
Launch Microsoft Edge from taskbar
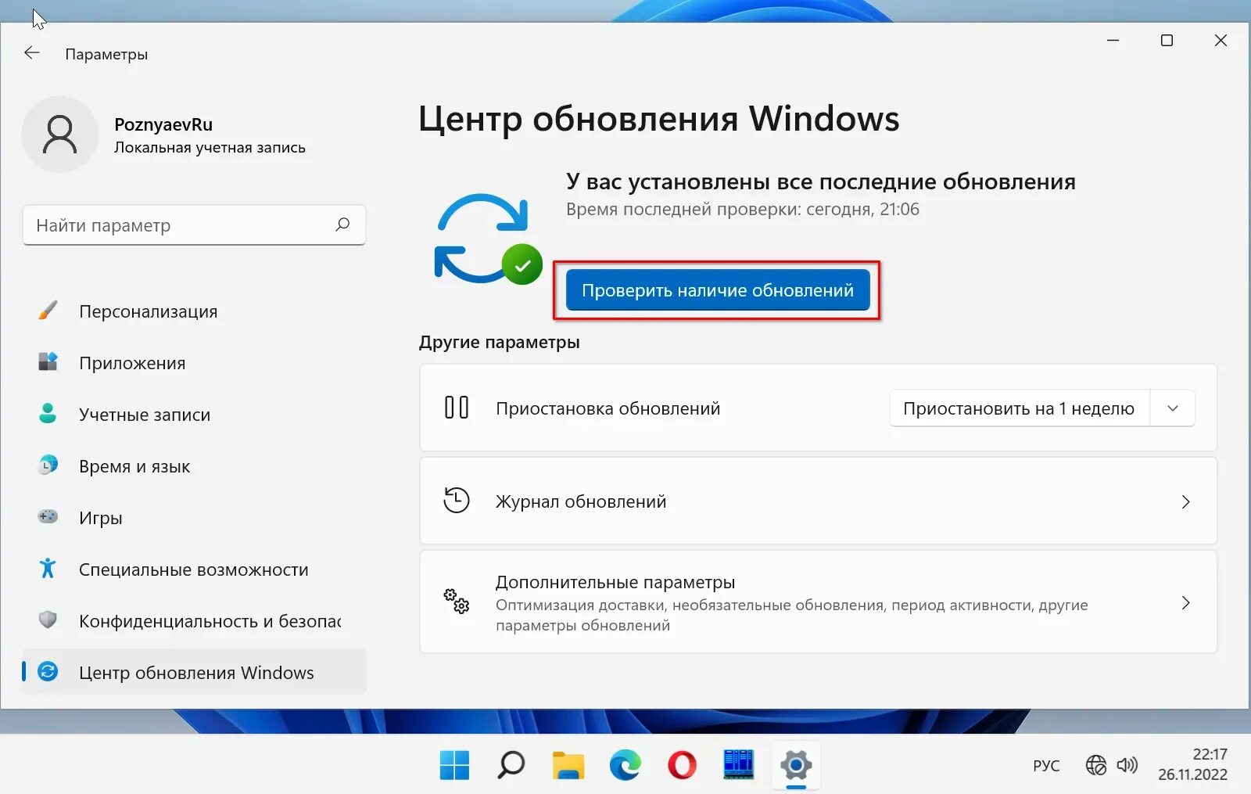(x=625, y=765)
